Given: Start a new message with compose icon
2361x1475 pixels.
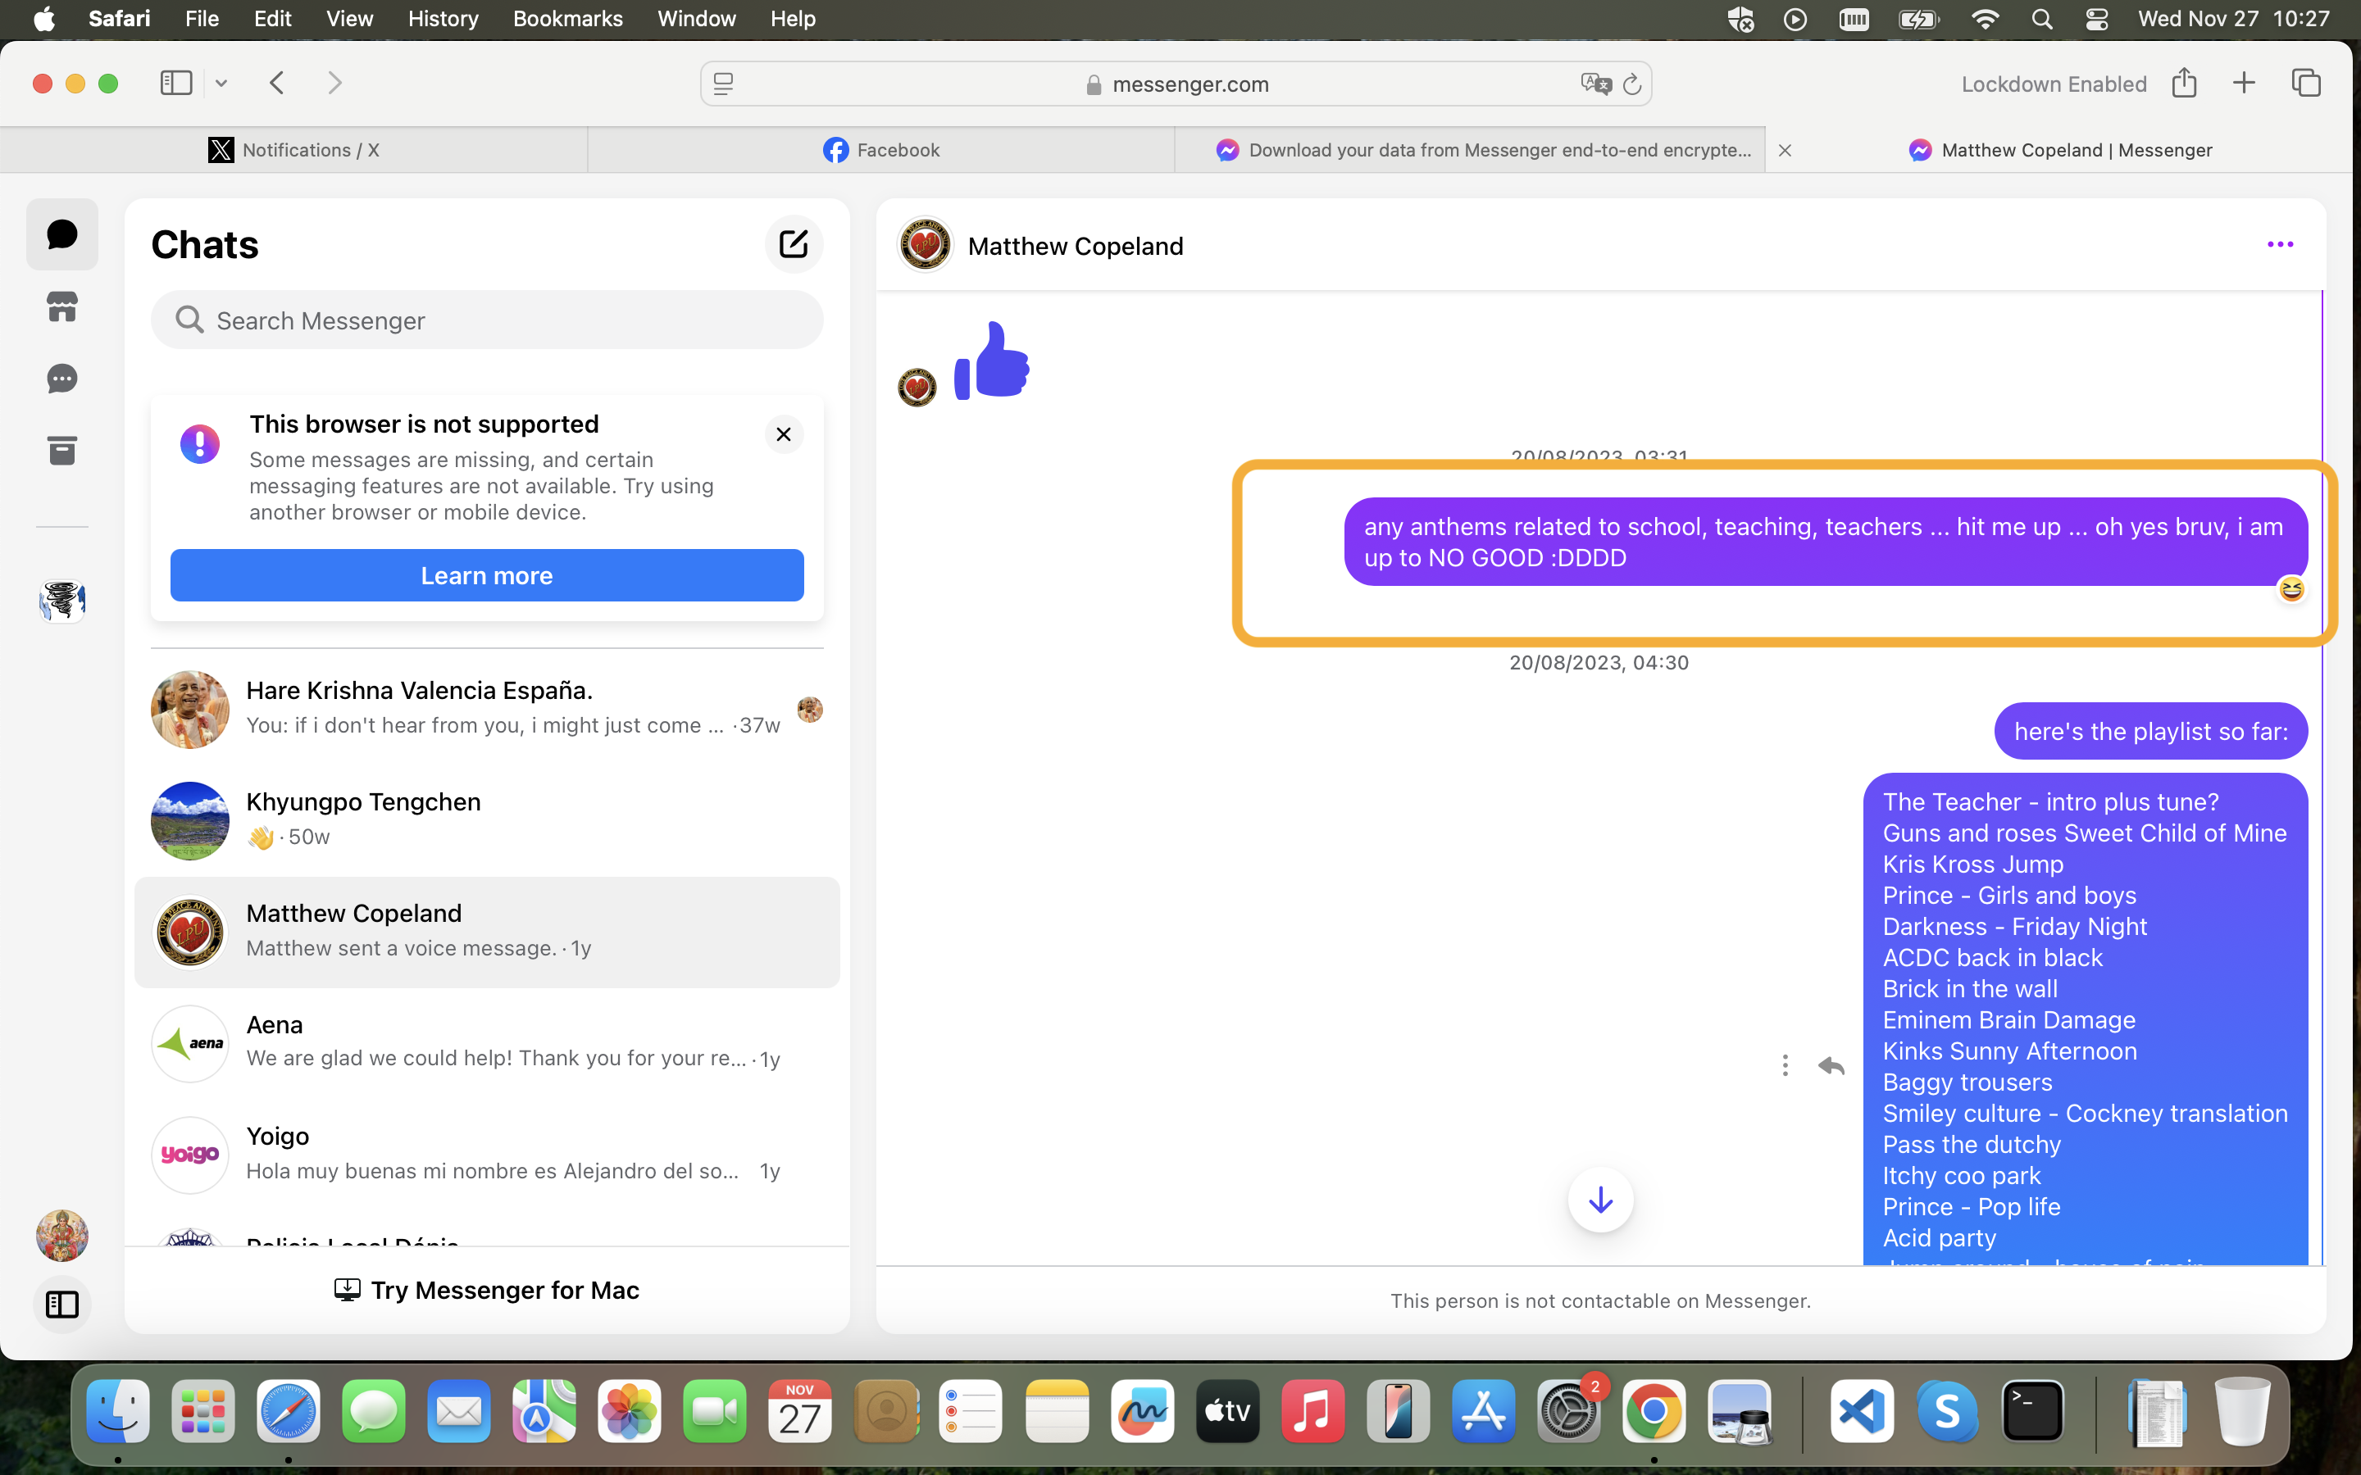Looking at the screenshot, I should [794, 244].
